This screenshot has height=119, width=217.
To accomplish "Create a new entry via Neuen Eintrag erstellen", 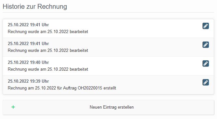I will pyautogui.click(x=108, y=107).
